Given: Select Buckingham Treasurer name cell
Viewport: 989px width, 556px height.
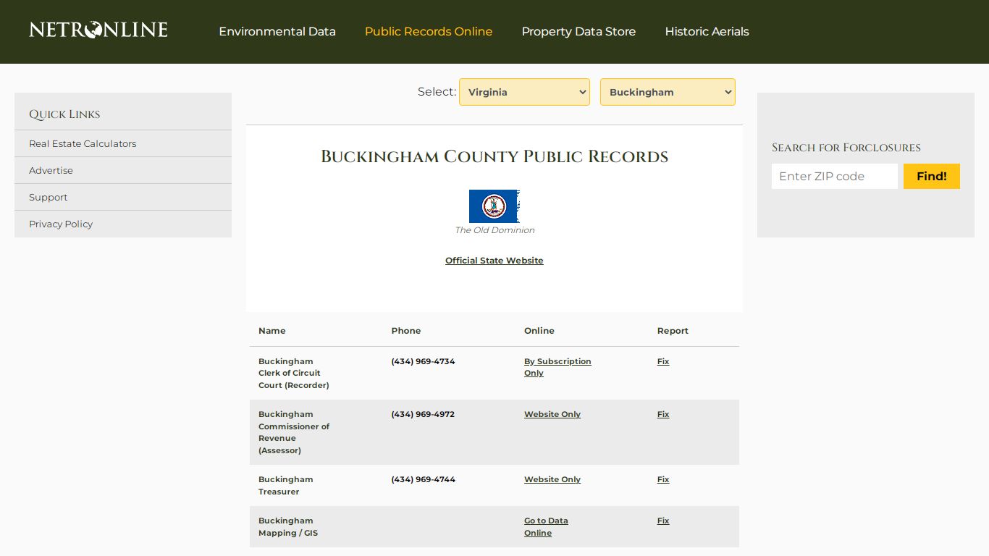Looking at the screenshot, I should (286, 485).
